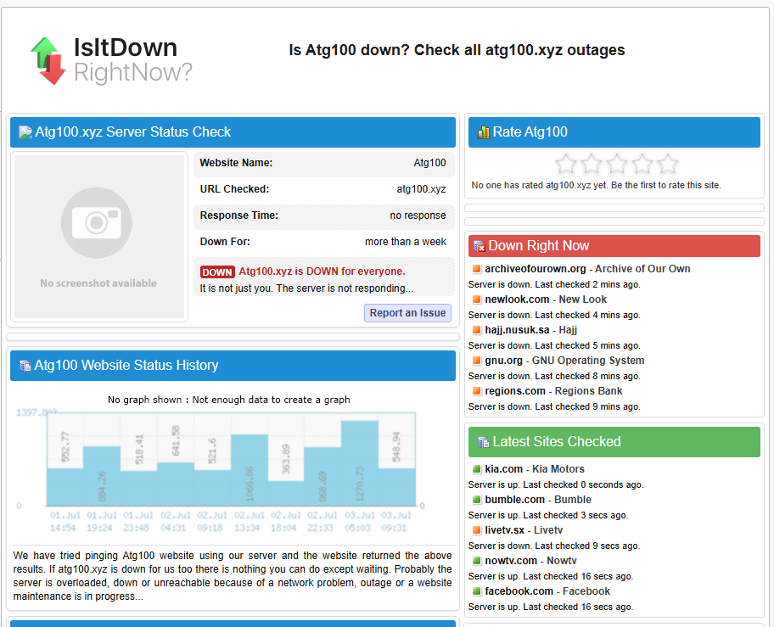Click the red DOWN status badge
Screen dimensions: 774x627
pyautogui.click(x=217, y=272)
